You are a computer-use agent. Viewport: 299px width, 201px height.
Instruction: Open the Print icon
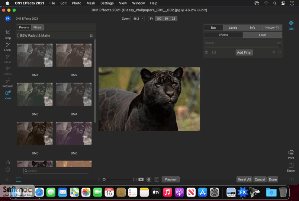tap(291, 154)
